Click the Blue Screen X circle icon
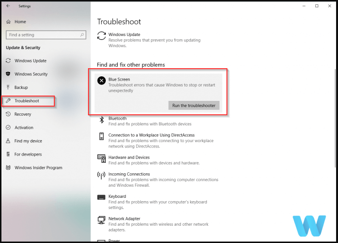 pos(101,81)
